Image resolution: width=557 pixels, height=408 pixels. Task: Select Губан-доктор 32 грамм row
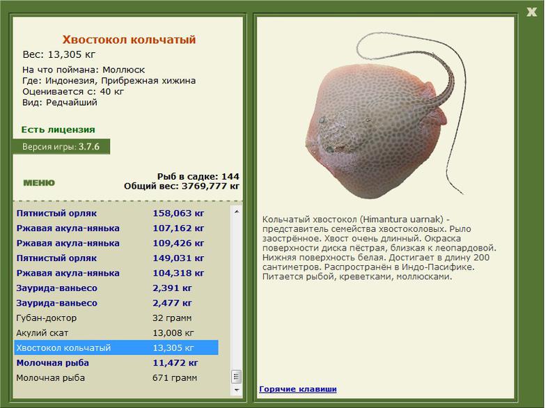tap(116, 317)
